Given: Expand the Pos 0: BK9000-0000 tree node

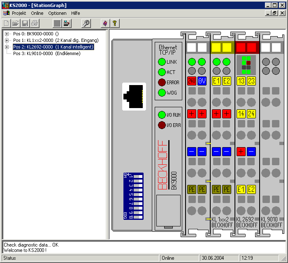Looking at the screenshot, I should [x=7, y=34].
